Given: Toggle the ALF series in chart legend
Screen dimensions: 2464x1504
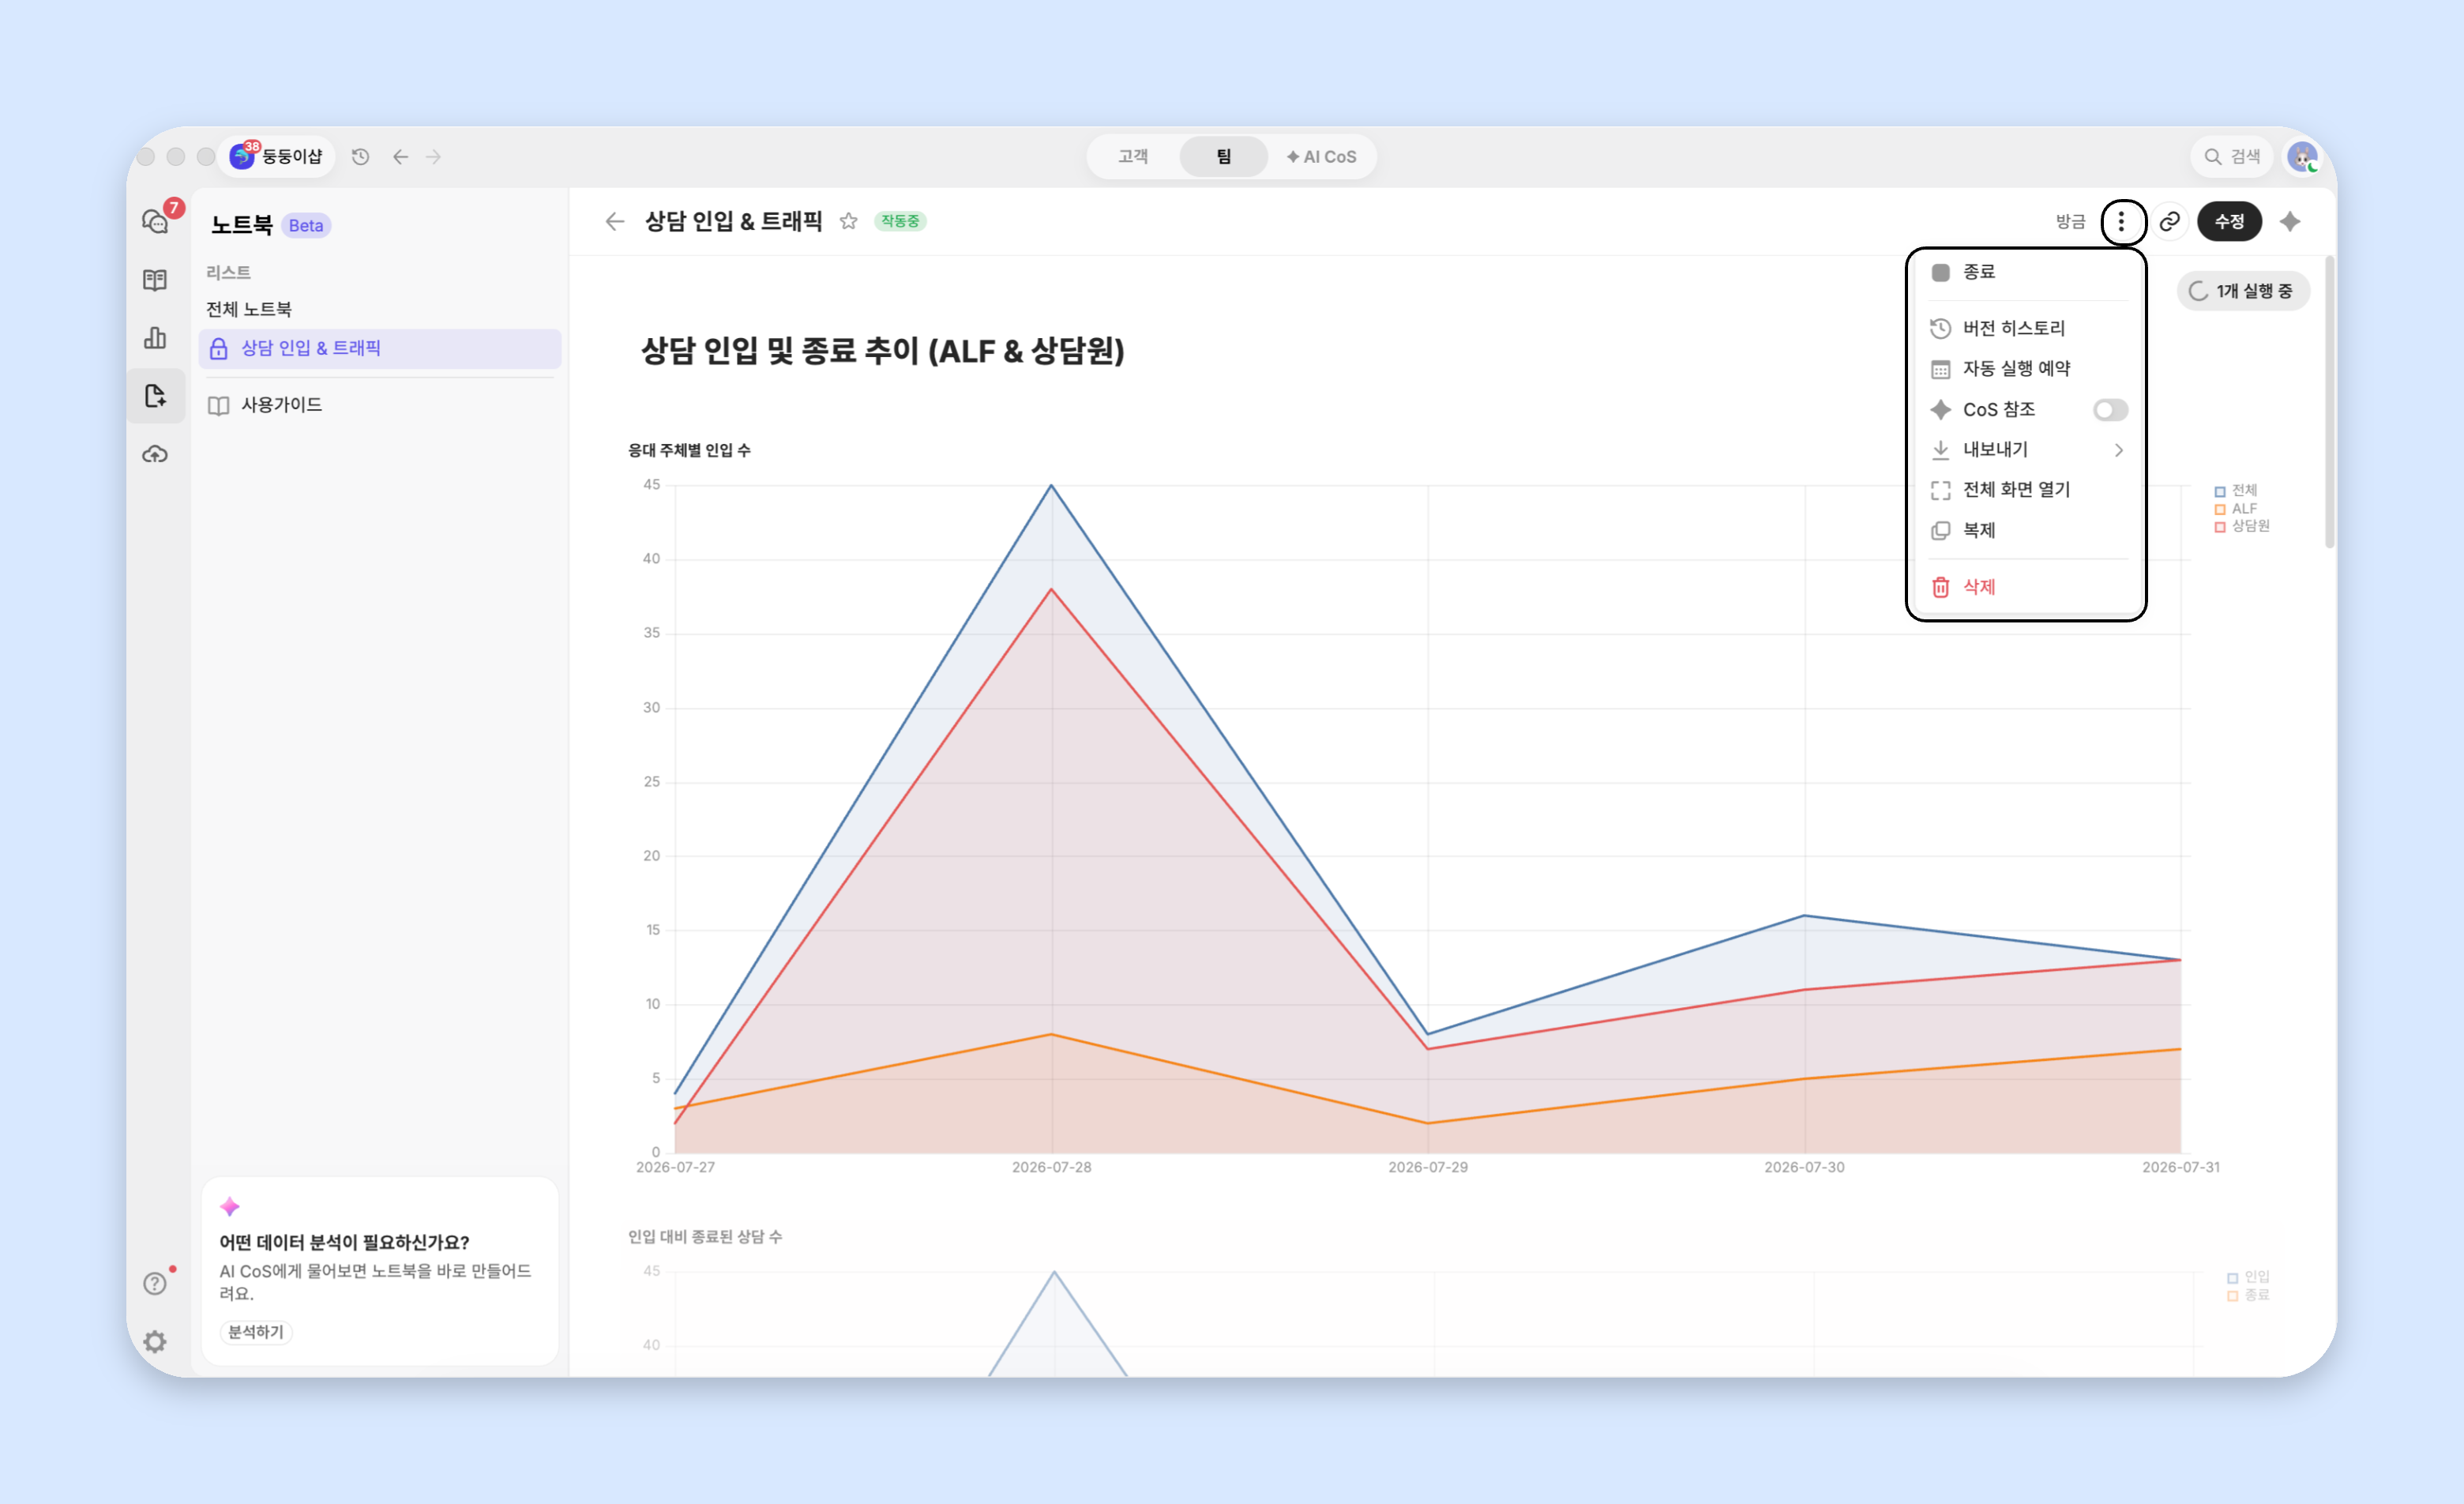Looking at the screenshot, I should (2236, 508).
